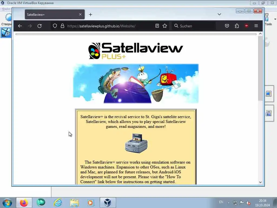This screenshot has width=277, height=208.
Task: Close the Satellaview+ tab
Action: pyautogui.click(x=80, y=14)
